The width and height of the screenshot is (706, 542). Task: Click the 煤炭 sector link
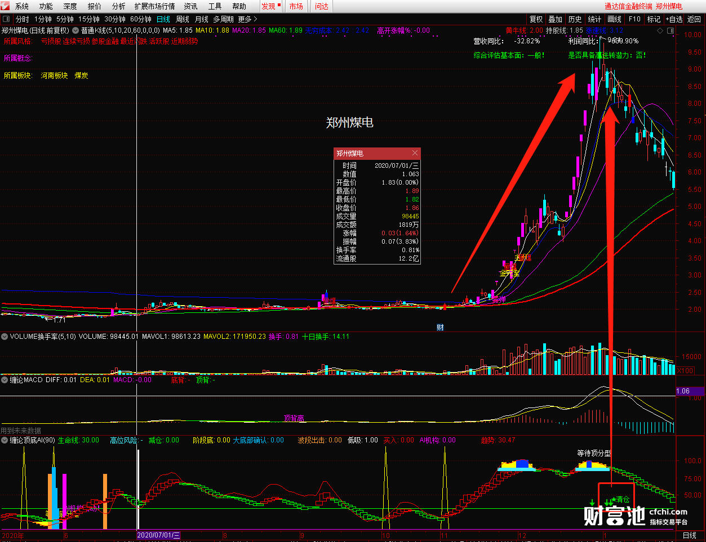click(82, 75)
